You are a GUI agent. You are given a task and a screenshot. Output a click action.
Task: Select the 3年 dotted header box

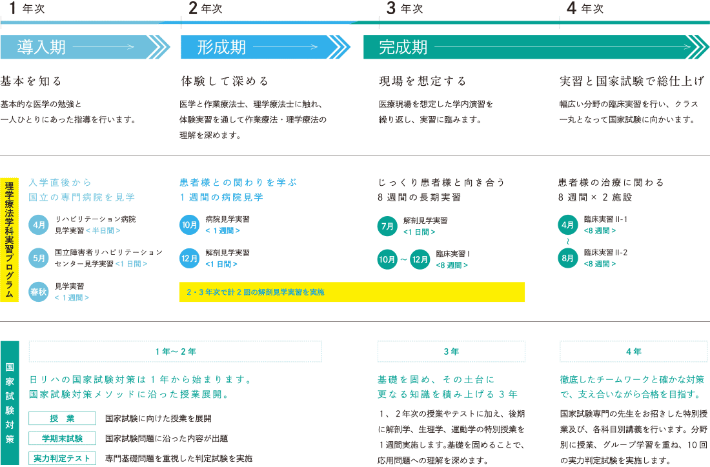(x=451, y=352)
